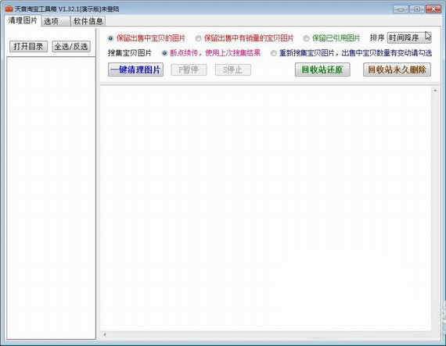Switch to the 清理图片 tab

tap(23, 20)
